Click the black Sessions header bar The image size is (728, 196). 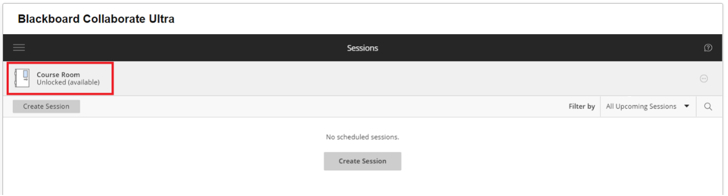tap(362, 48)
